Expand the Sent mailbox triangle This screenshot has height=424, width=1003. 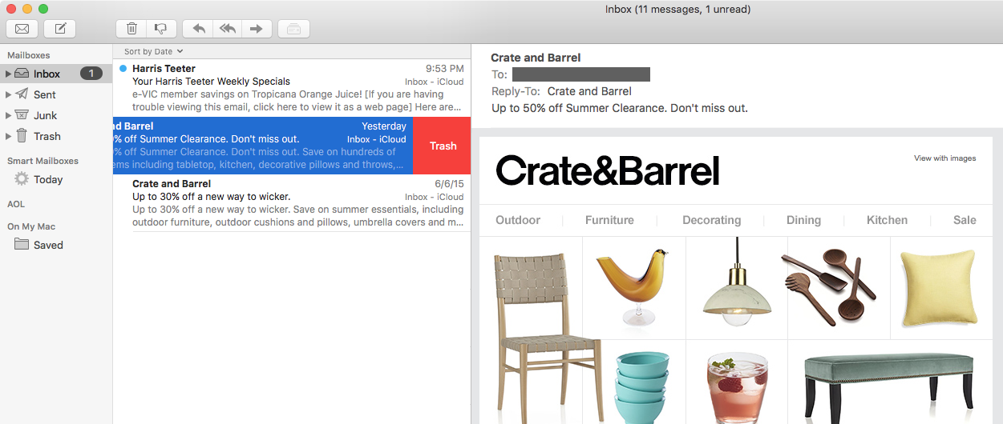click(x=8, y=94)
